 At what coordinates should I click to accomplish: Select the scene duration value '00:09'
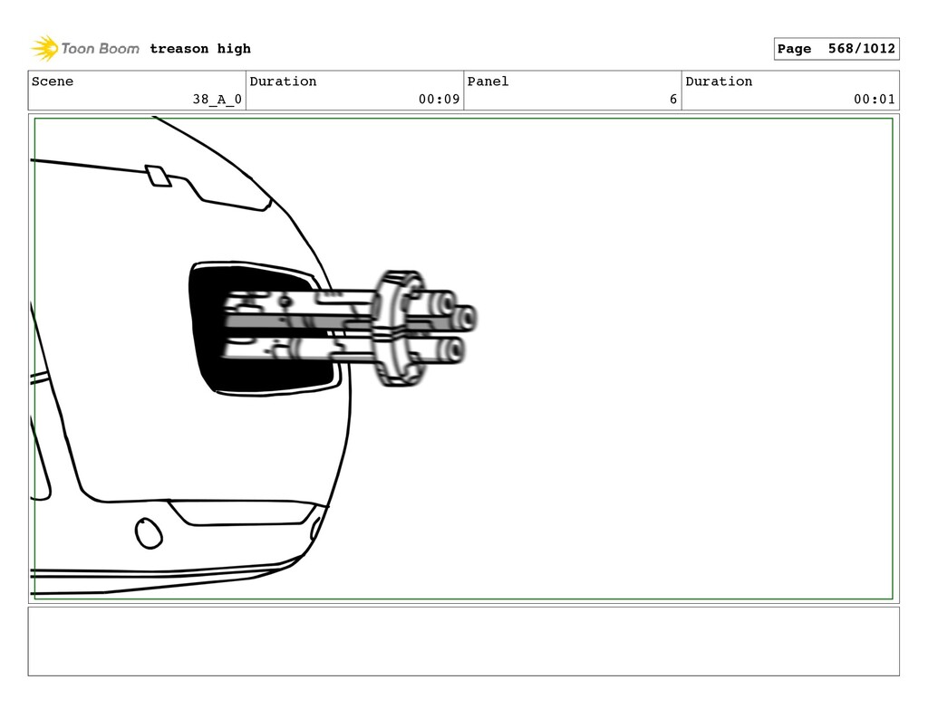(440, 100)
